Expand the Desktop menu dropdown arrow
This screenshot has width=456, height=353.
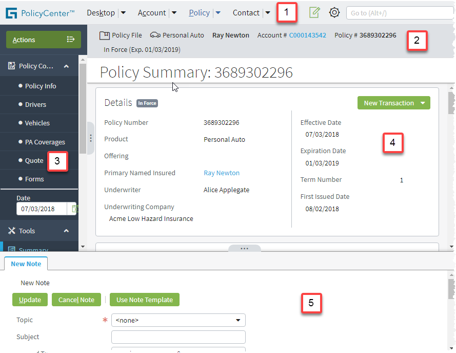(123, 13)
